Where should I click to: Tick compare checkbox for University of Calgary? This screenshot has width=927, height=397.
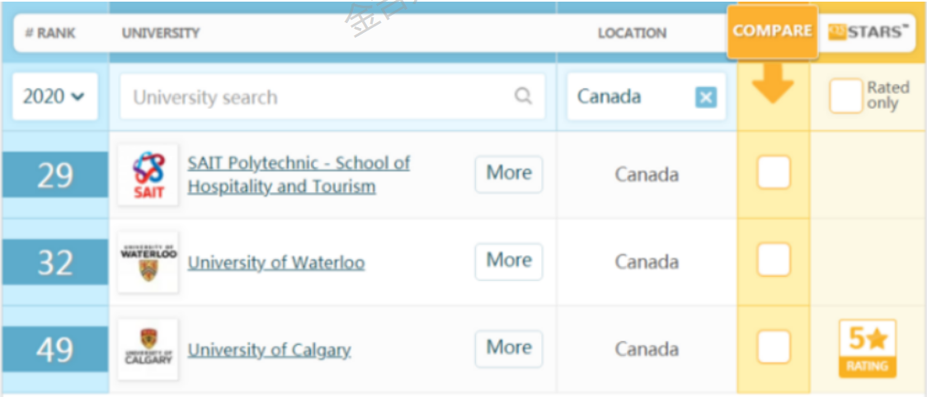(x=774, y=347)
